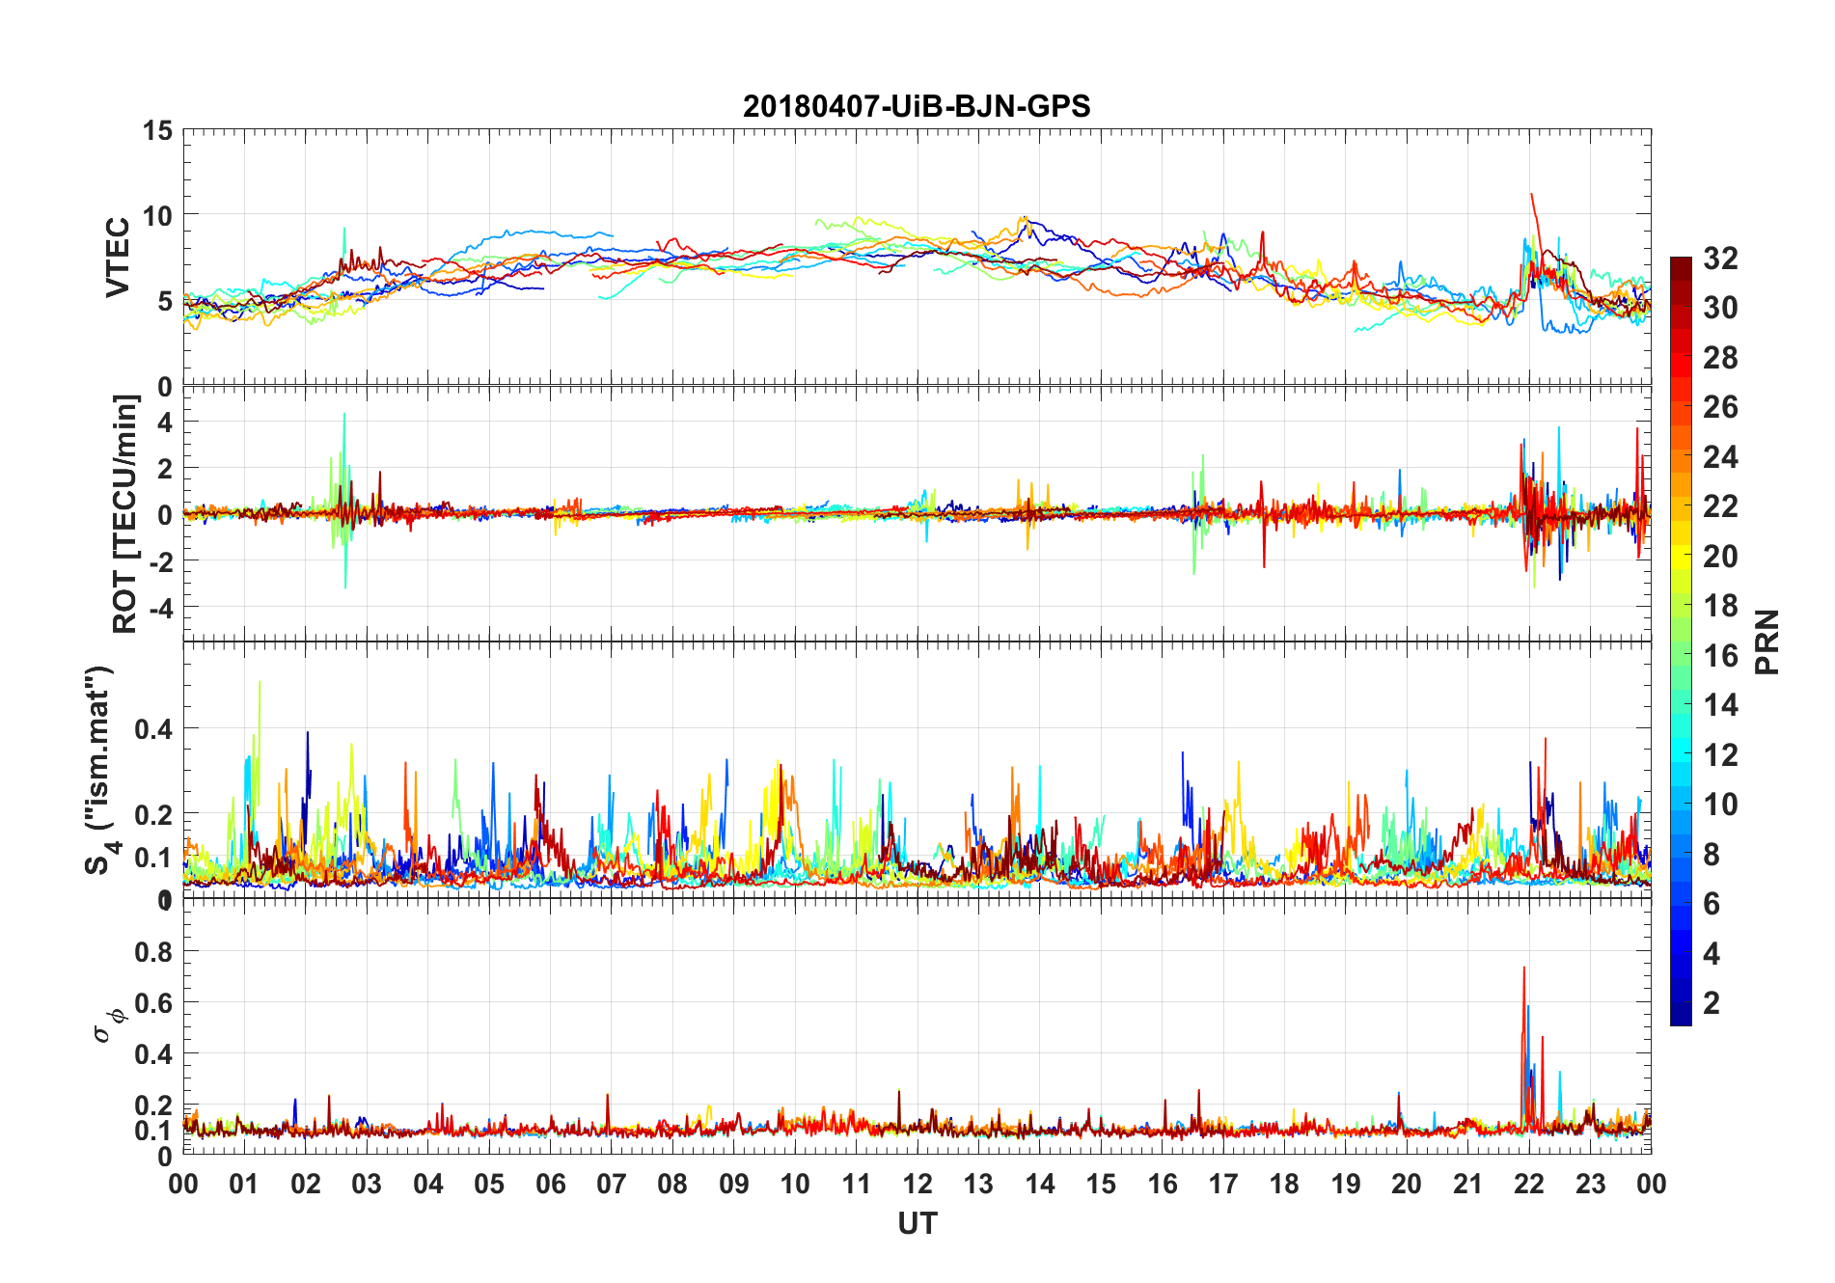Click the sigma-phi y-axis label
The image size is (1835, 1283).
click(x=109, y=1024)
